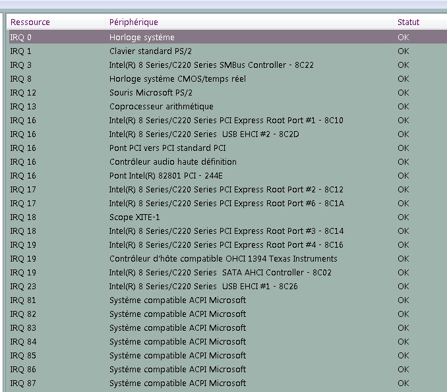Select the Scope XITE-1 device row
The width and height of the screenshot is (447, 392).
(134, 217)
